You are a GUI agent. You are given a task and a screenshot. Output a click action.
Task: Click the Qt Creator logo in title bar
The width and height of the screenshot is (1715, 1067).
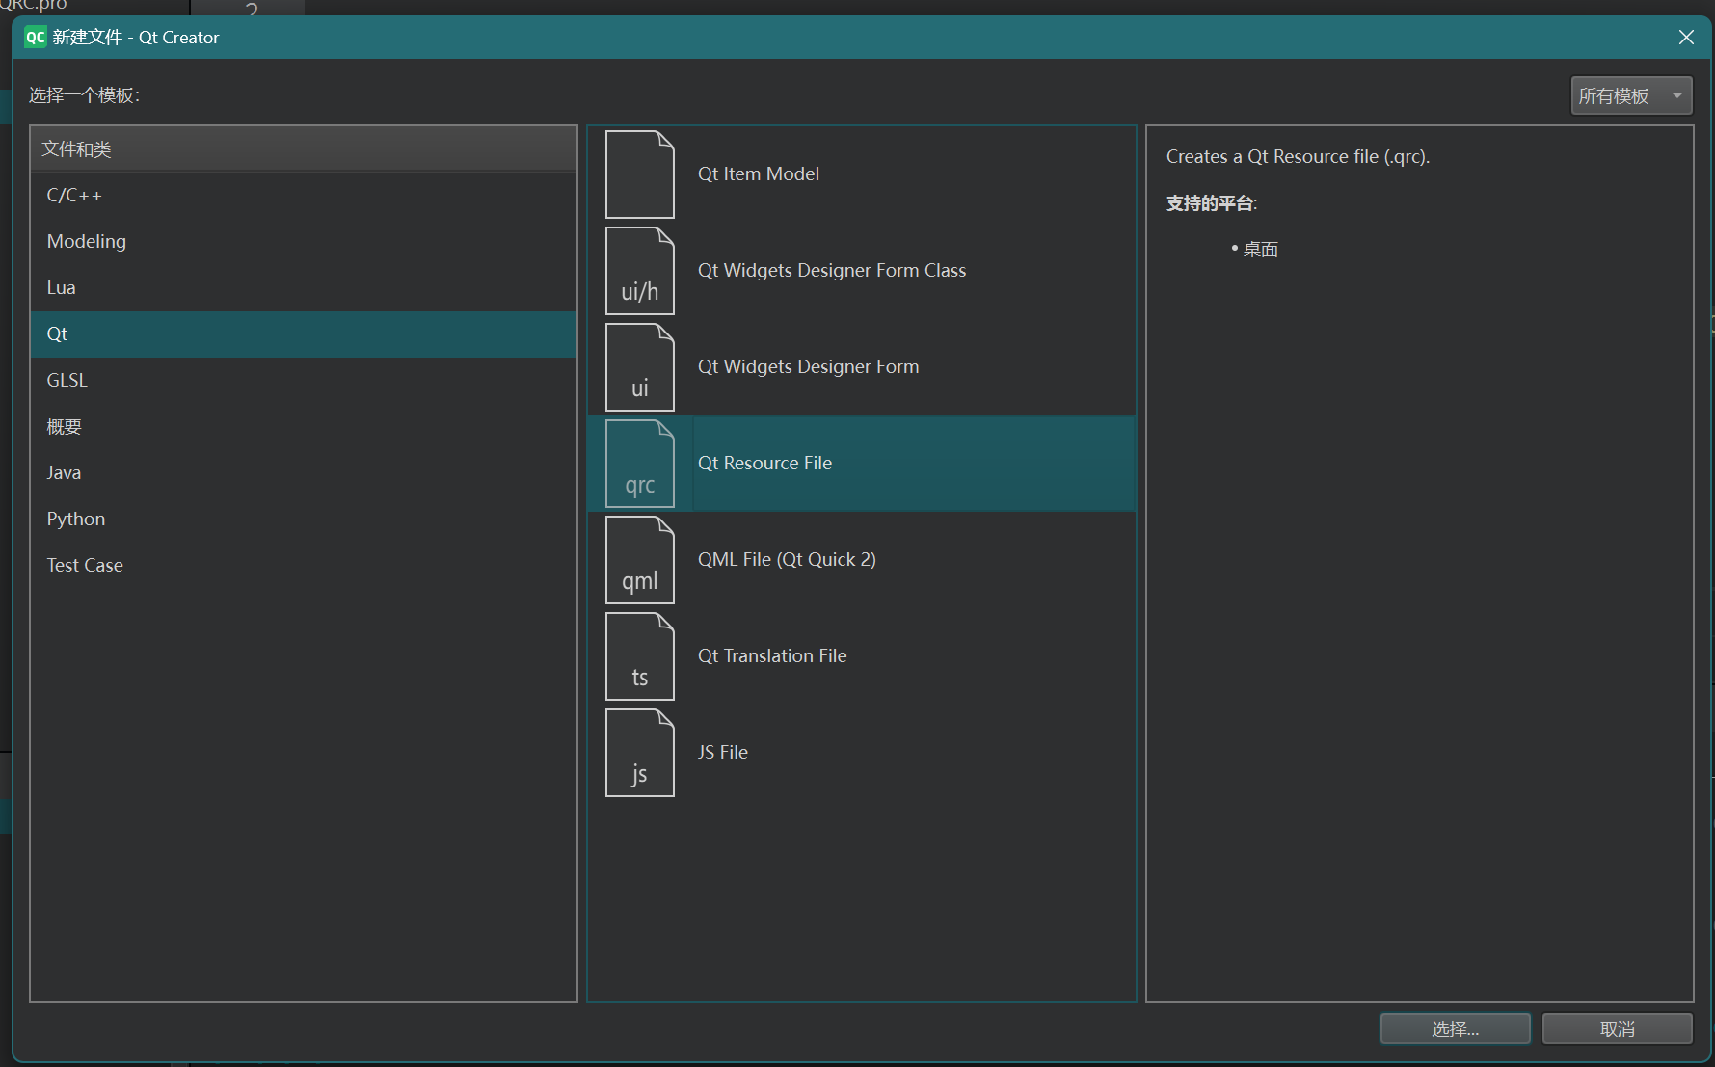[36, 38]
